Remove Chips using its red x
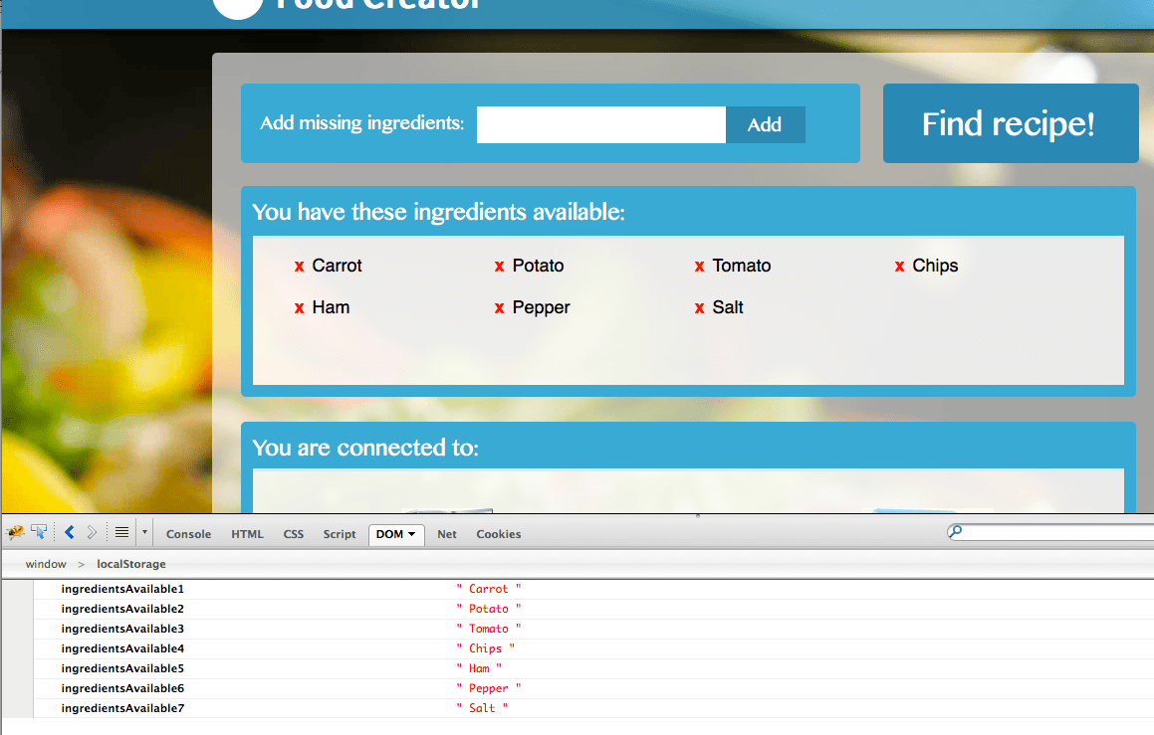 pyautogui.click(x=898, y=266)
